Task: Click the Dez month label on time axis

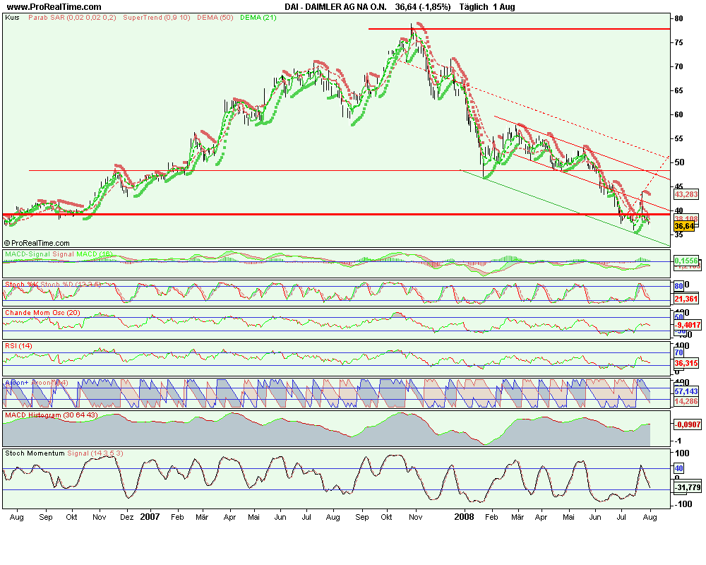Action: (x=126, y=517)
